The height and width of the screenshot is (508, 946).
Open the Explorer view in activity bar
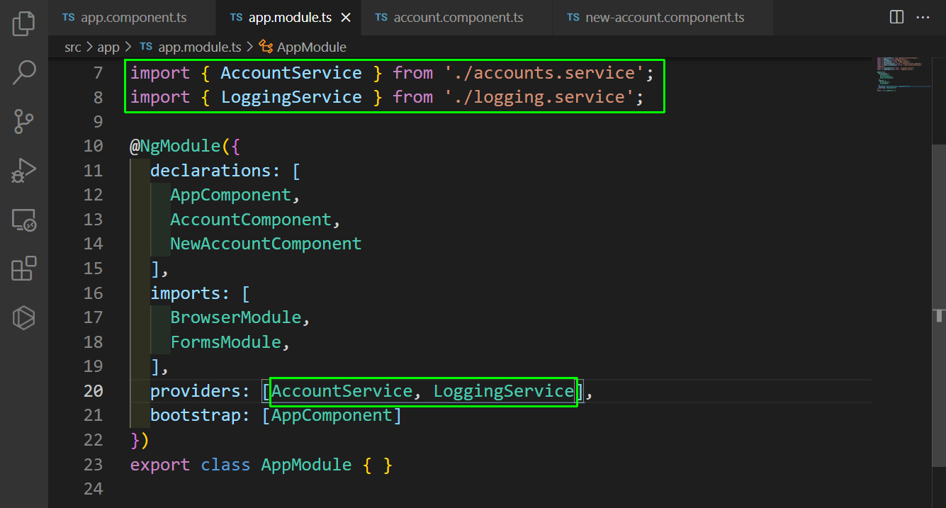24,23
